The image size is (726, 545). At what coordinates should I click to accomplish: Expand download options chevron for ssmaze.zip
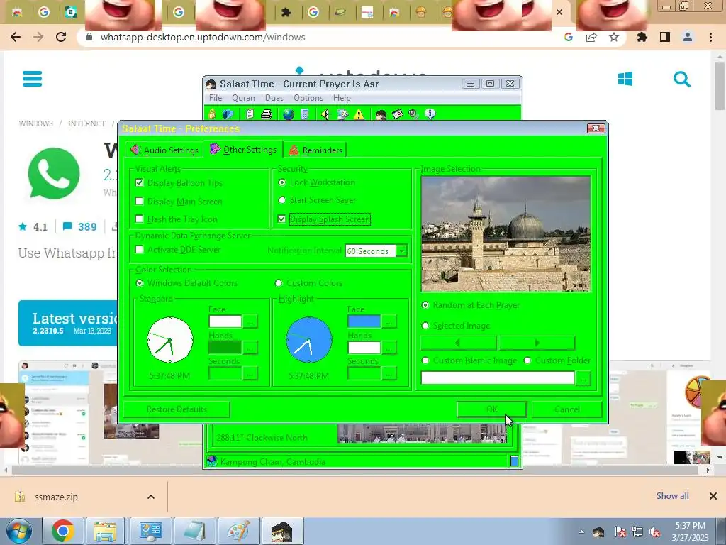pyautogui.click(x=151, y=497)
